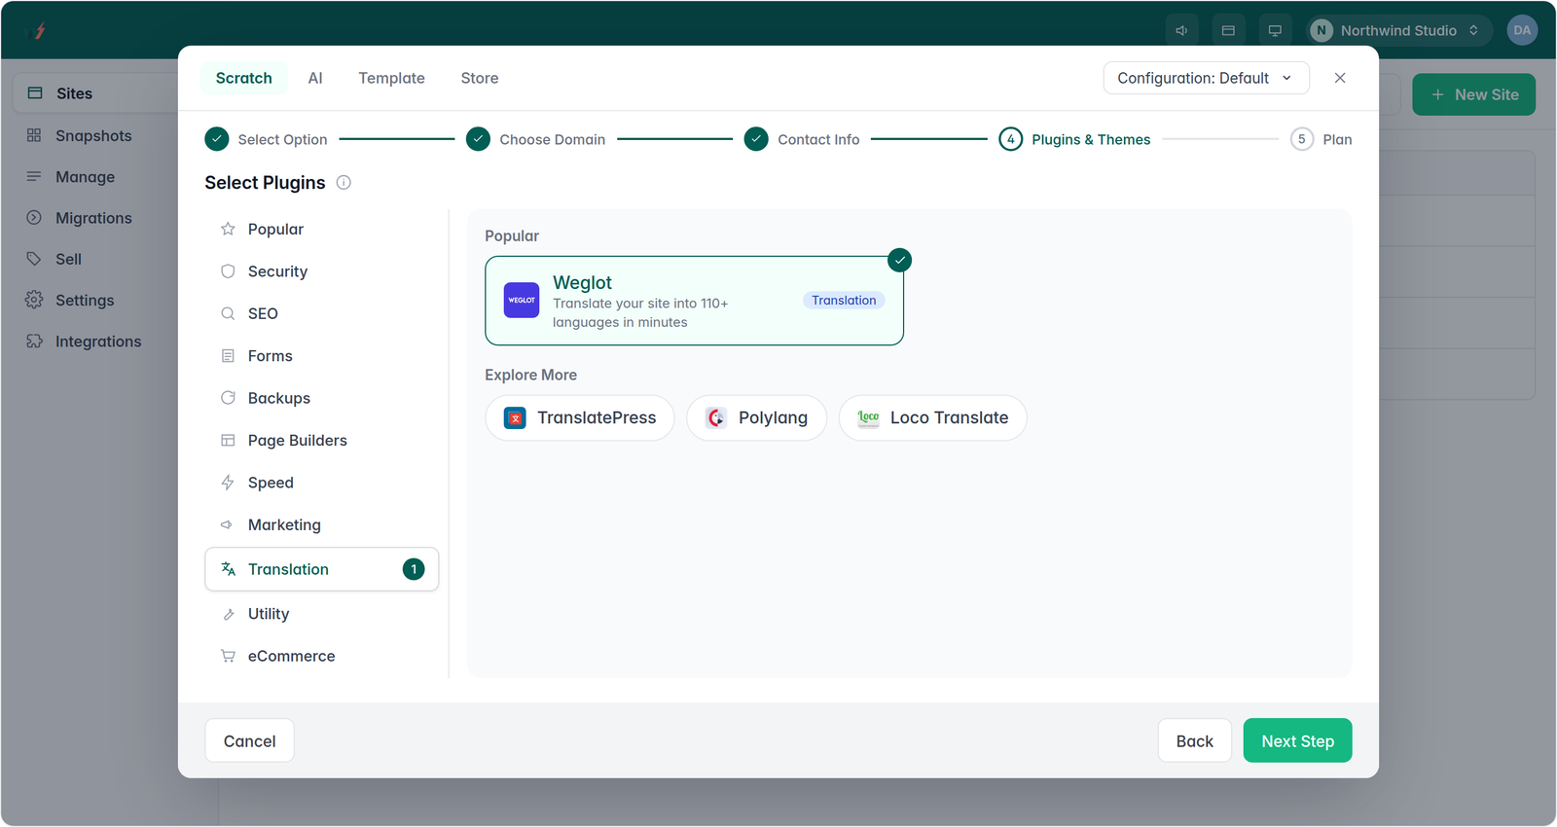Add the Loco Translate plugin

click(x=932, y=417)
